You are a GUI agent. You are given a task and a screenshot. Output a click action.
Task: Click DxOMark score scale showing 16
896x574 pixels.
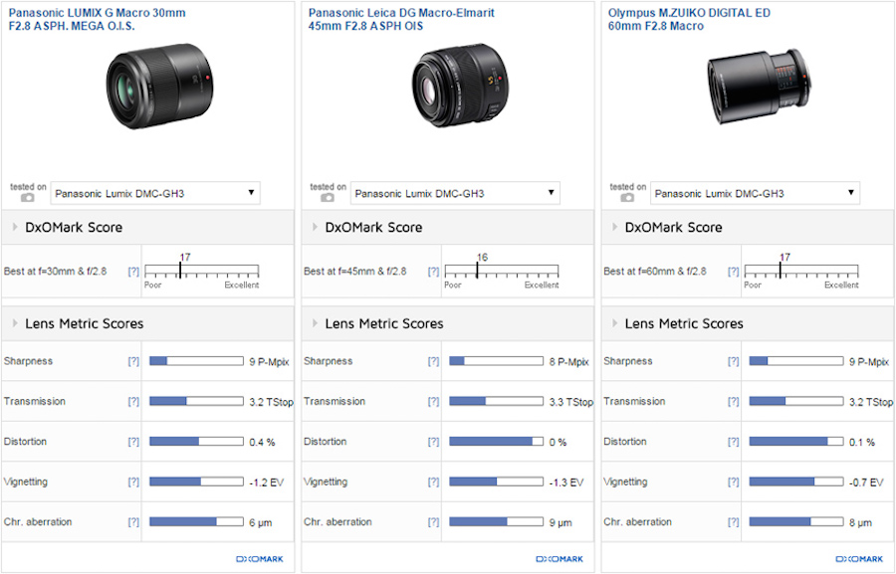point(501,271)
